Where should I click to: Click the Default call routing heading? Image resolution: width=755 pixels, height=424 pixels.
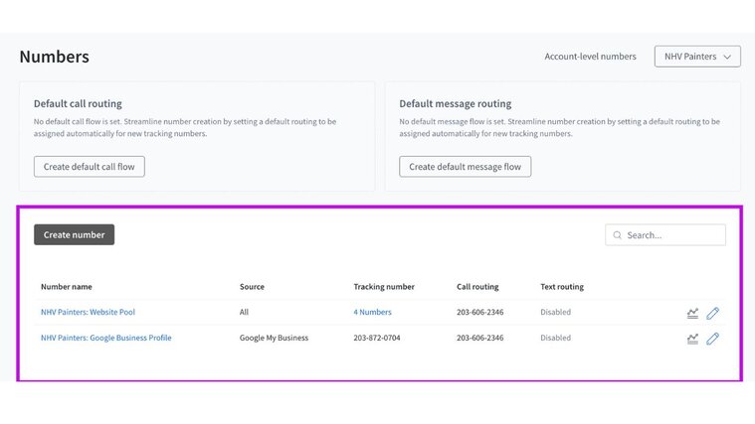(x=78, y=103)
